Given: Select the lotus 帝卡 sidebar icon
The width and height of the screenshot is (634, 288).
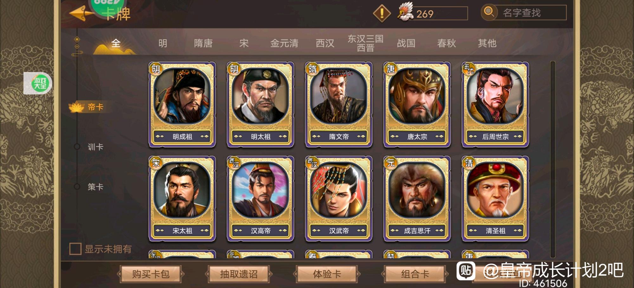Looking at the screenshot, I should coord(76,107).
